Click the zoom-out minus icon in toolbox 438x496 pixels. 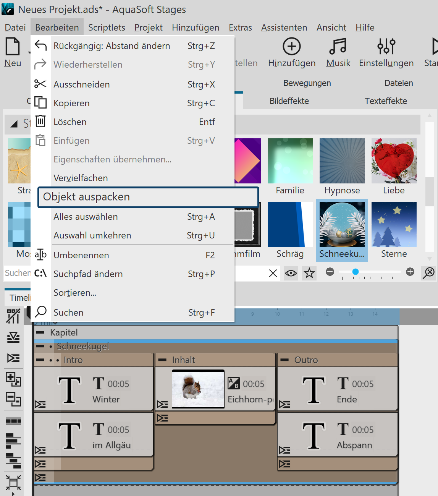[330, 272]
